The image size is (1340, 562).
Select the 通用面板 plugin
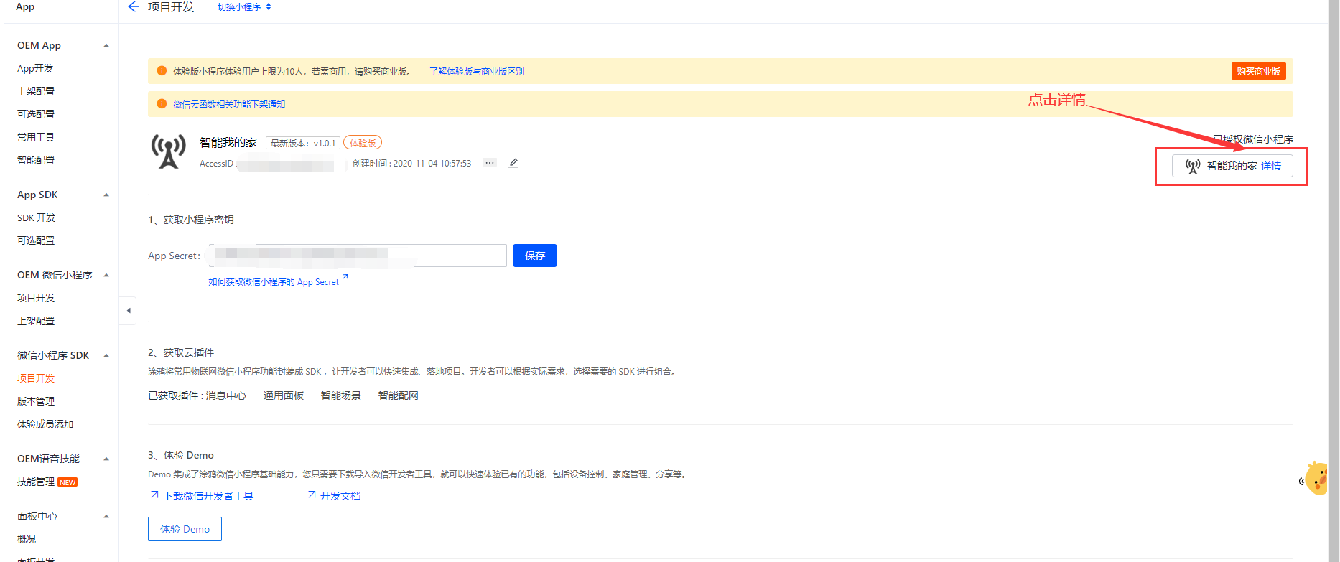(284, 395)
